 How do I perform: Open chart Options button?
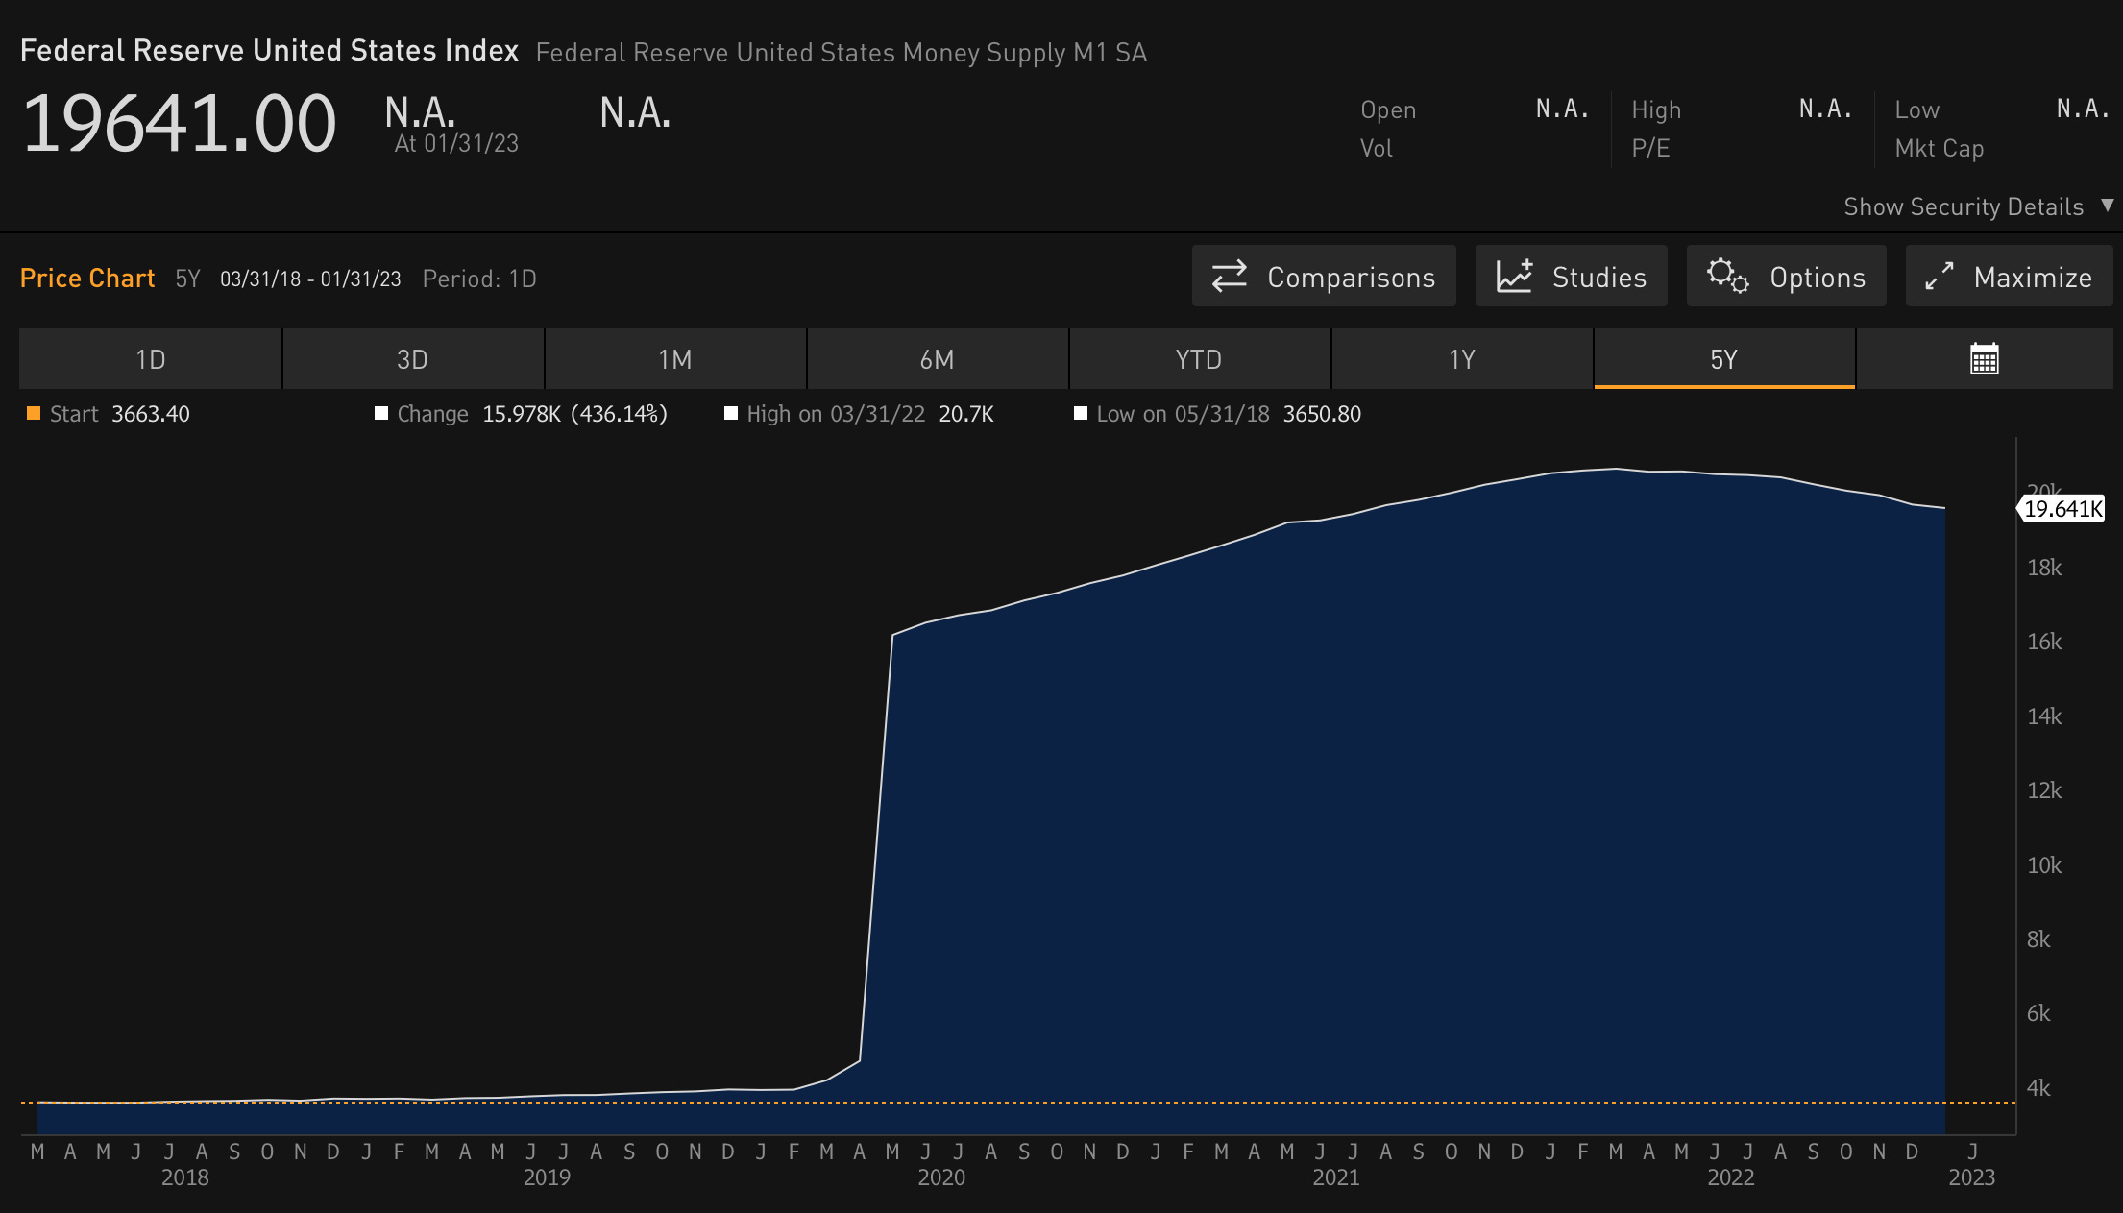coord(1787,277)
